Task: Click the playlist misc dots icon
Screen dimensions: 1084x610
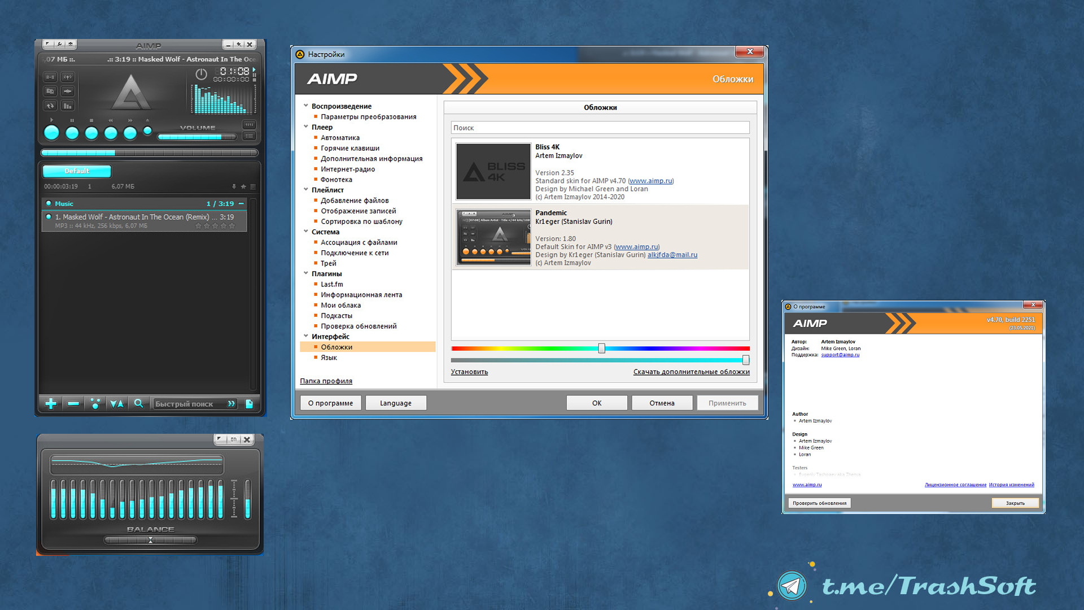Action: point(95,404)
